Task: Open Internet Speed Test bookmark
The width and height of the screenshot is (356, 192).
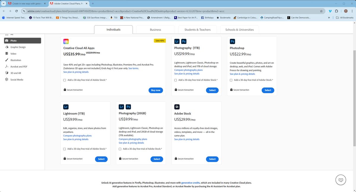Action: point(14,18)
